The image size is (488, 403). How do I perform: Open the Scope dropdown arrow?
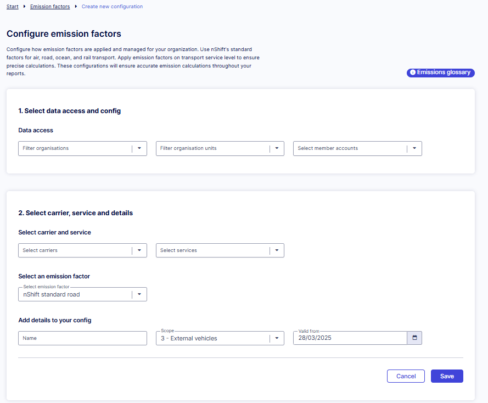[x=277, y=338]
